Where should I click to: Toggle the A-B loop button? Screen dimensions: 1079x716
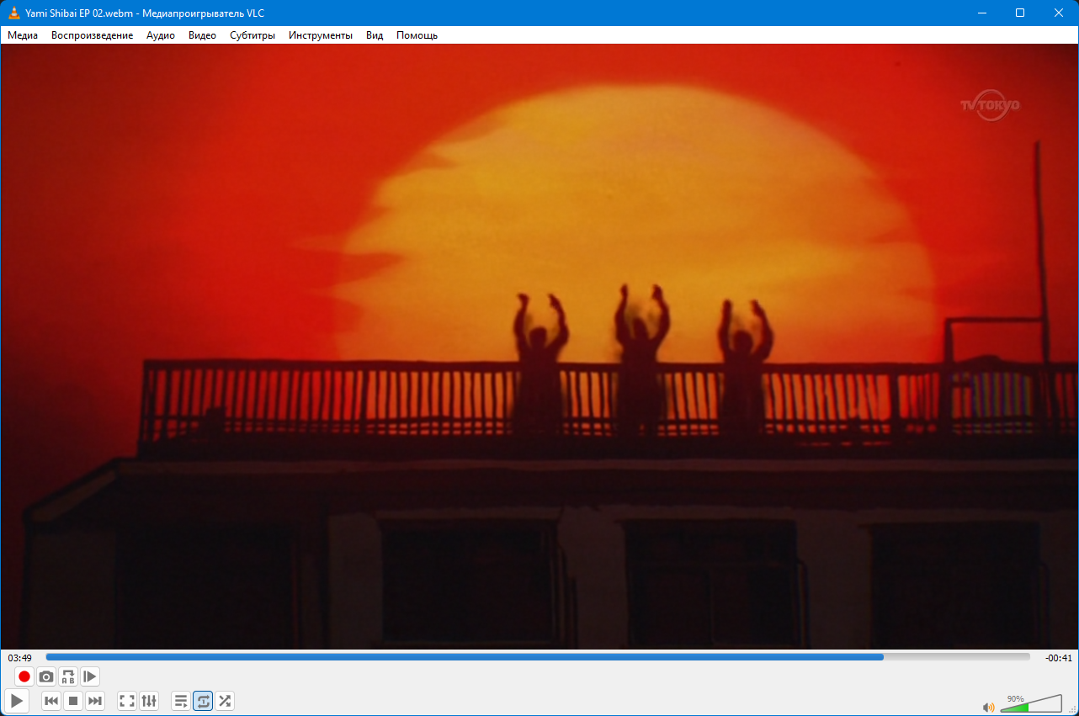pyautogui.click(x=68, y=676)
